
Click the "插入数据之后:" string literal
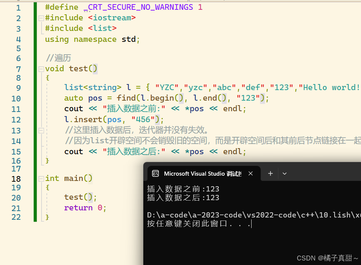(x=134, y=152)
